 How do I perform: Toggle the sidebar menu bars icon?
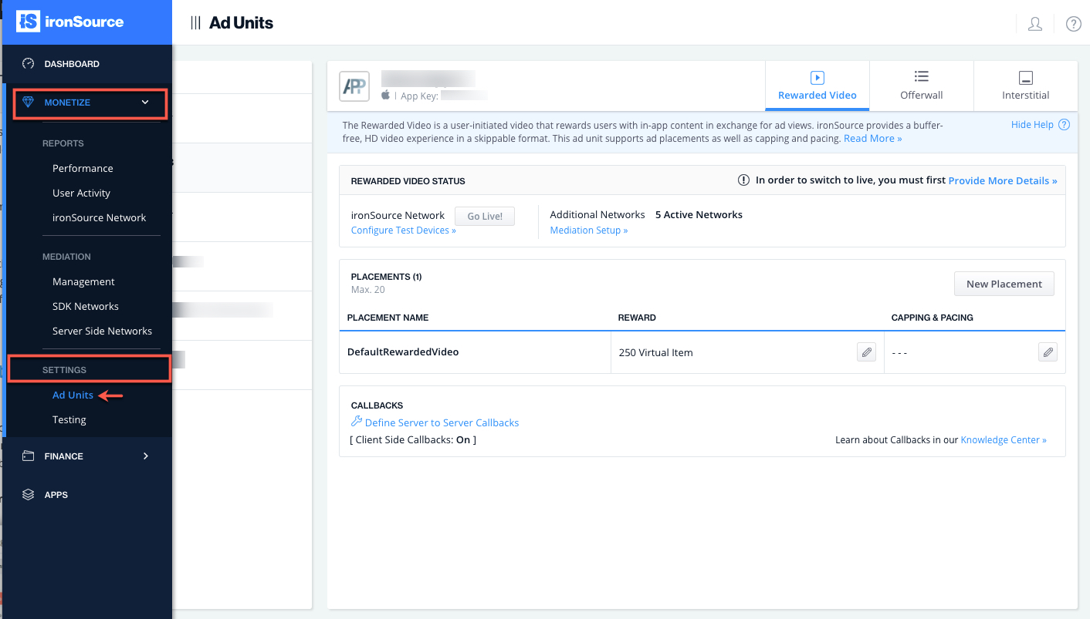[x=195, y=23]
